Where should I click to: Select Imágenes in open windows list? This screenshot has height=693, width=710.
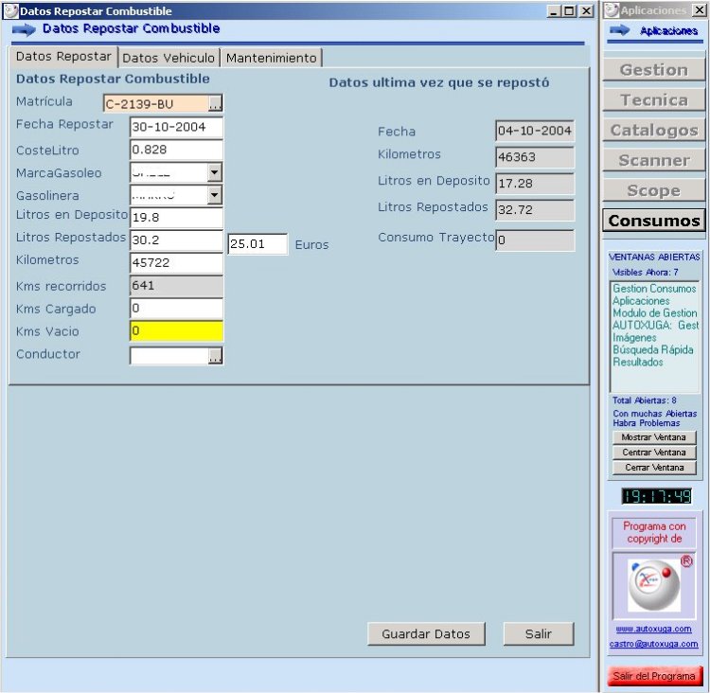634,337
